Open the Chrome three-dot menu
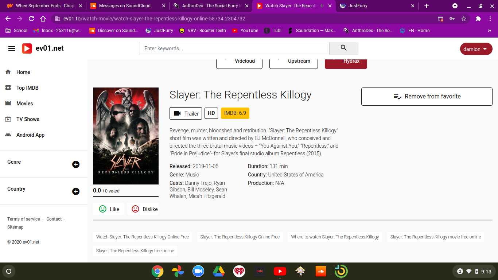Screen dimensions: 498x280 coord(490,19)
